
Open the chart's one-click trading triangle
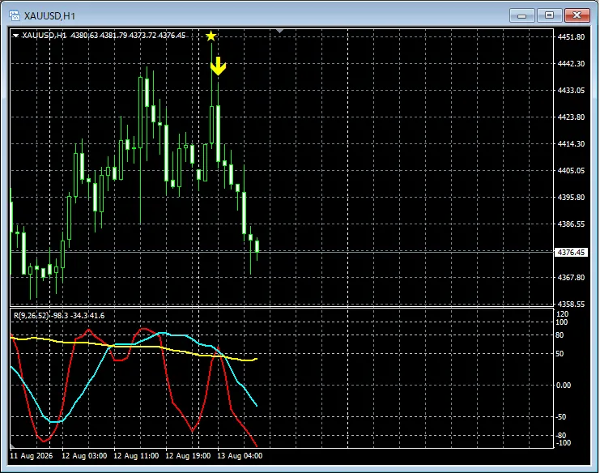click(x=15, y=36)
